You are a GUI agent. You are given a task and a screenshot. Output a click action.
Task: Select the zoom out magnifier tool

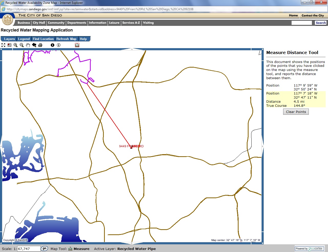click(22, 45)
